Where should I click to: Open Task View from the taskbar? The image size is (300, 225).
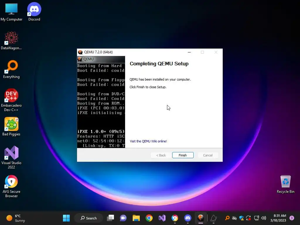[110, 218]
